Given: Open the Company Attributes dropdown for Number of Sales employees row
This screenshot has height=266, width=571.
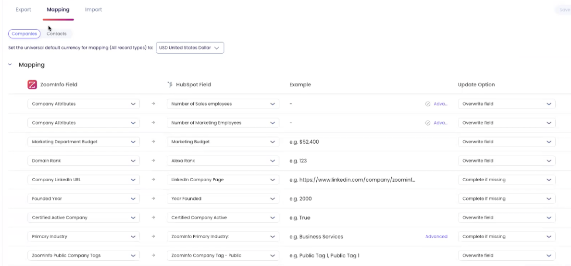Looking at the screenshot, I should click(84, 104).
